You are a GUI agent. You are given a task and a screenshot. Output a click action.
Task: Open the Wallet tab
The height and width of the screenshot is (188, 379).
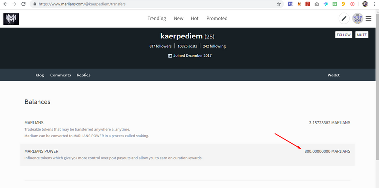333,75
